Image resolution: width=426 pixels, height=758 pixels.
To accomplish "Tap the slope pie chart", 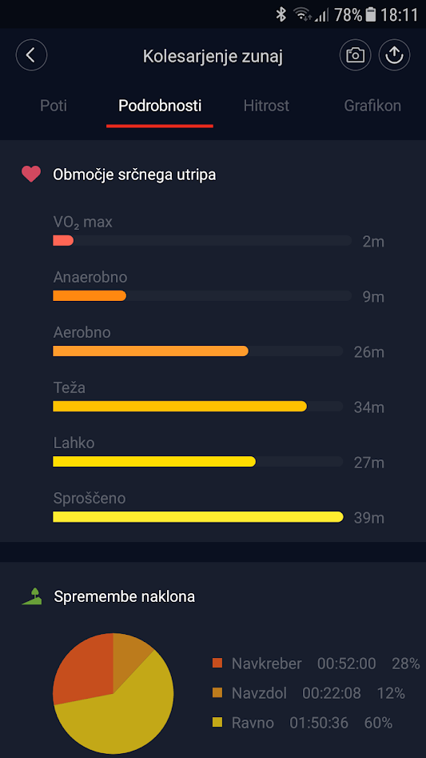I will click(x=113, y=693).
